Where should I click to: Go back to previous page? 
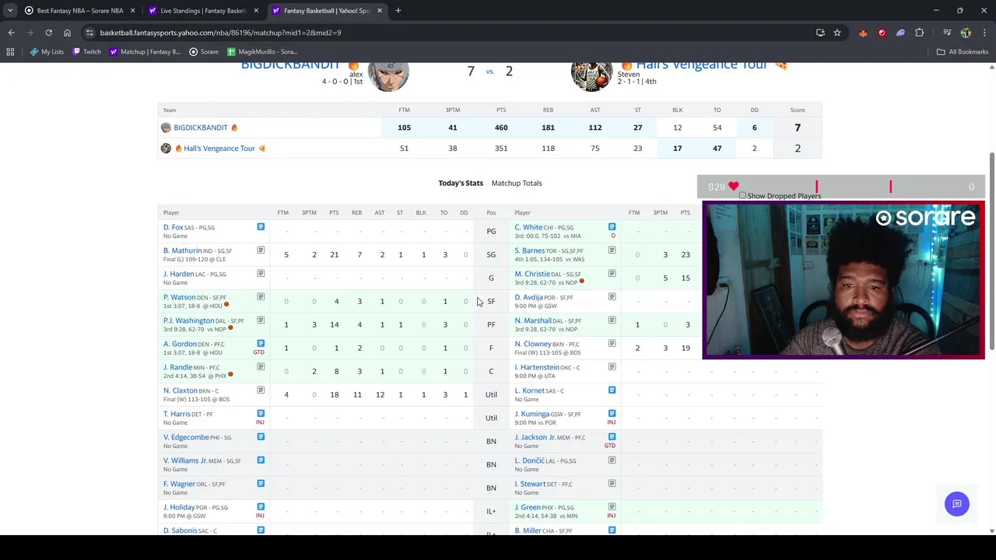[11, 33]
